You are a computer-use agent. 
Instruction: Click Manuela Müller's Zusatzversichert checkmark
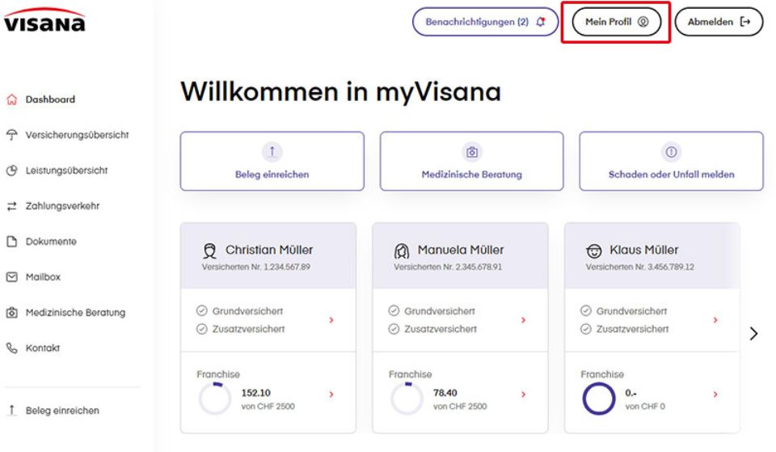(x=394, y=329)
